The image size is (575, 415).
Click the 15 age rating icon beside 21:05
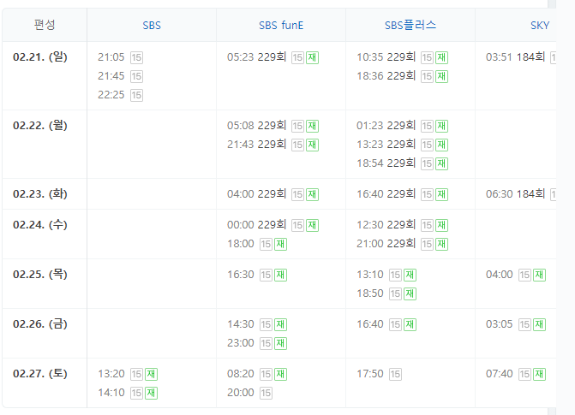[136, 57]
